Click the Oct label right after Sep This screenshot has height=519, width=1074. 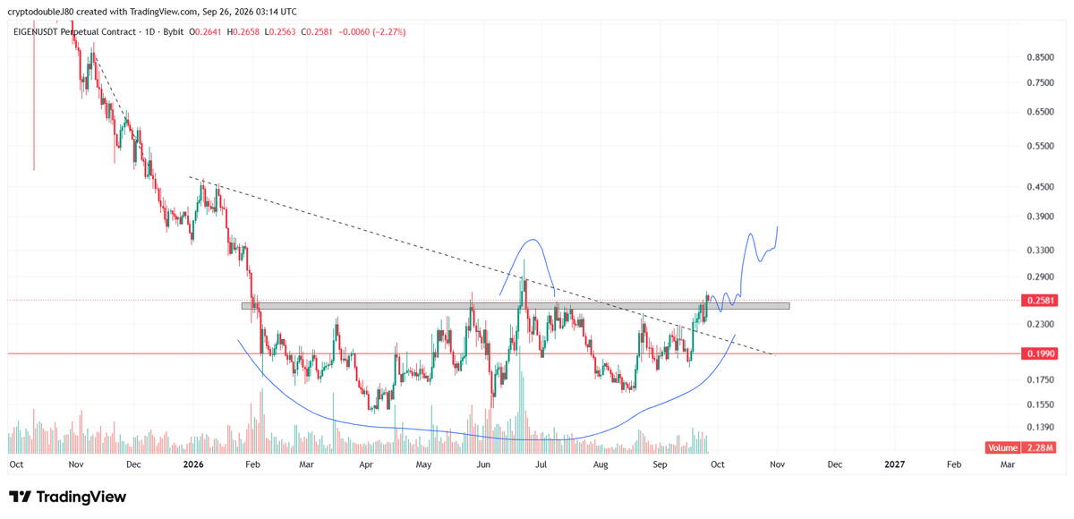pyautogui.click(x=719, y=465)
